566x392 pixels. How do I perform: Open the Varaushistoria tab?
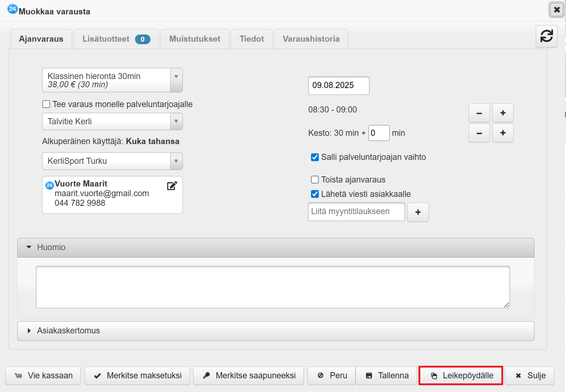click(x=311, y=39)
